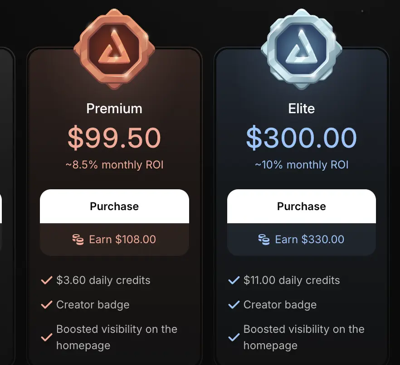The width and height of the screenshot is (400, 365).
Task: Click the Elite plan Creator badge checkmark
Action: click(x=234, y=305)
